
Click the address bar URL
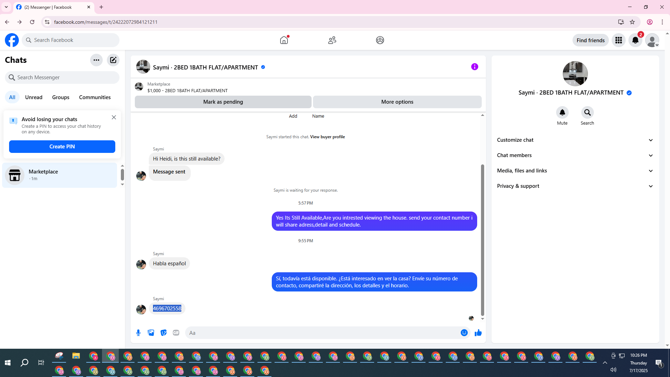tap(105, 22)
